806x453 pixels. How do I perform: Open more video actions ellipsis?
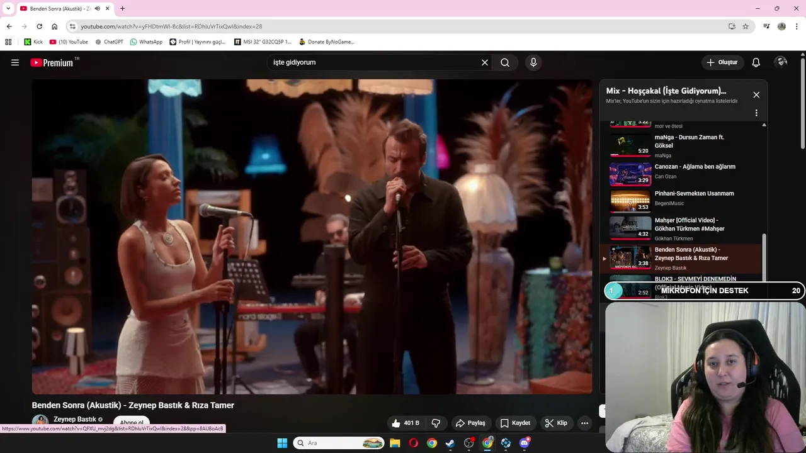[584, 423]
